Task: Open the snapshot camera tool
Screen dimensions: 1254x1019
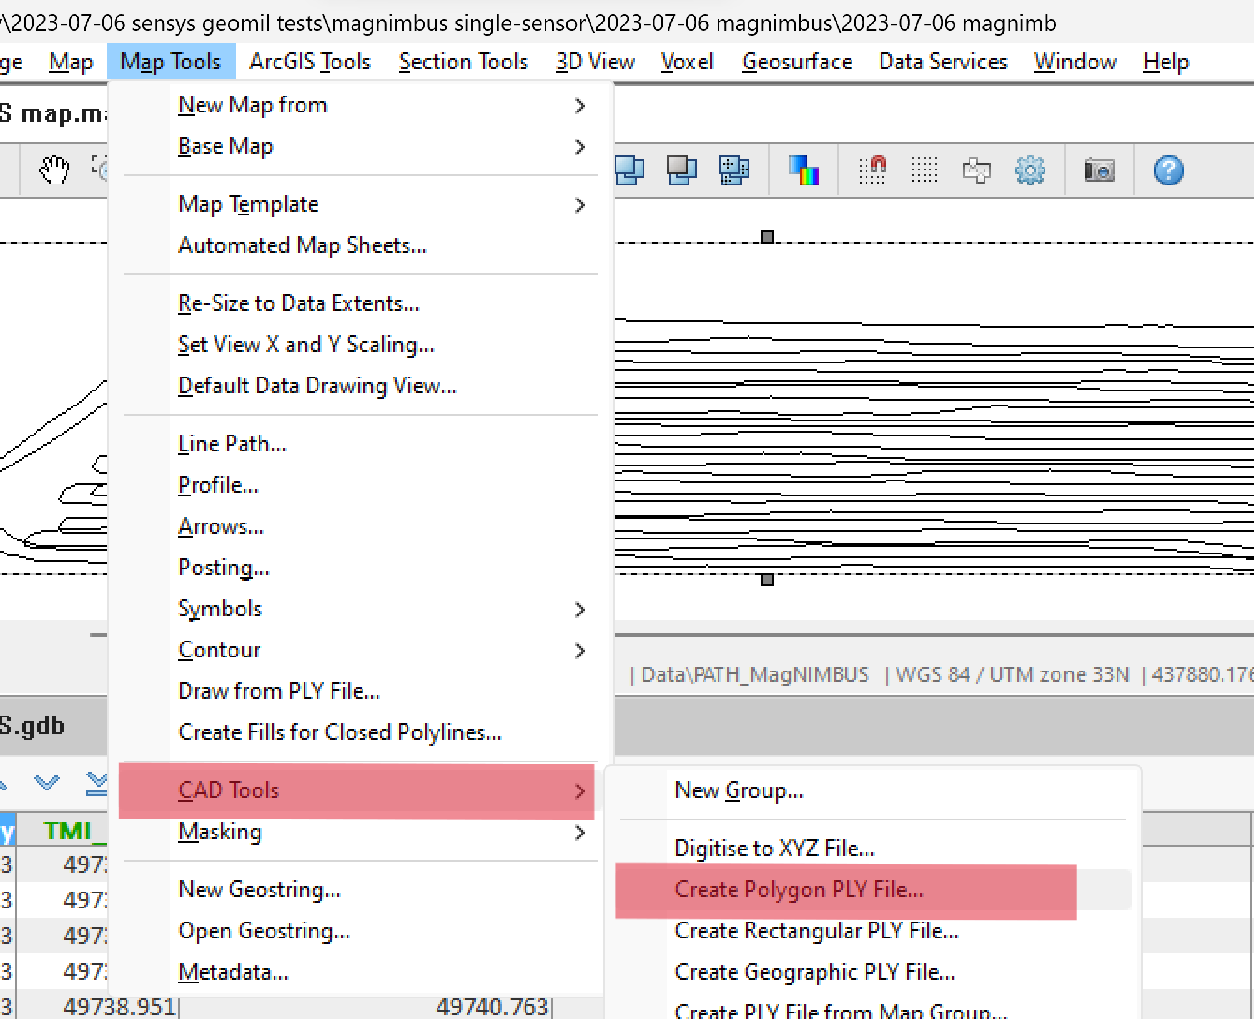Action: 1099,170
